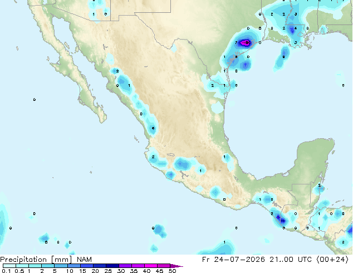Click the 20–25 mm legend swatch
This screenshot has width=353, height=273.
point(100,266)
